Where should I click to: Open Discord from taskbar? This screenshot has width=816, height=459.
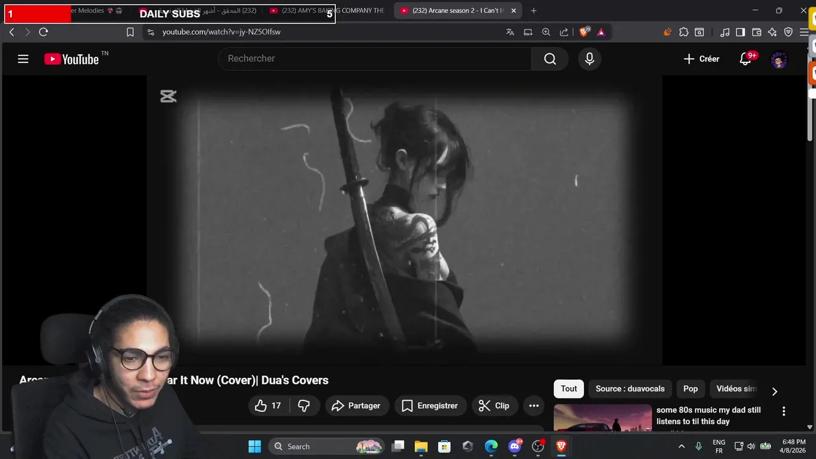pos(514,446)
